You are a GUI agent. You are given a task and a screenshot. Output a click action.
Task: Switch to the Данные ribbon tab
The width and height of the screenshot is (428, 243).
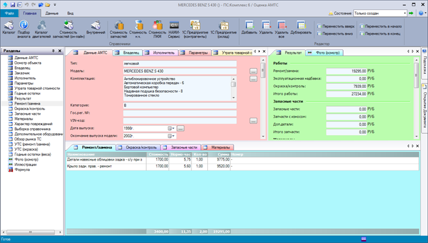coord(52,13)
